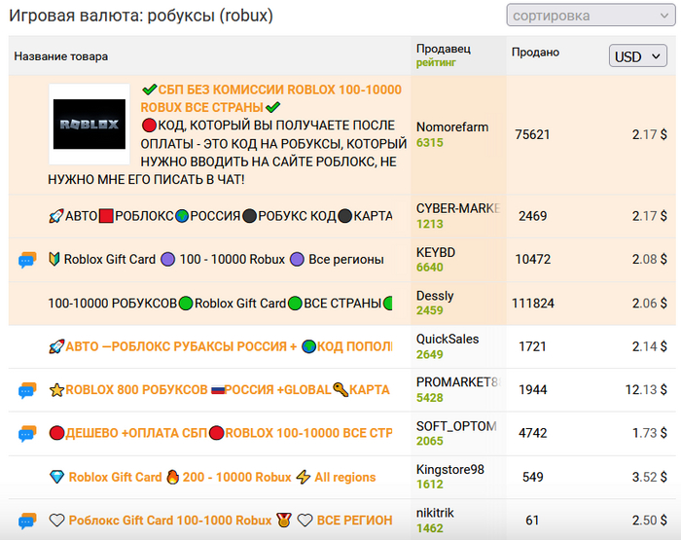Click rating 2649 under QuickSales

point(430,354)
